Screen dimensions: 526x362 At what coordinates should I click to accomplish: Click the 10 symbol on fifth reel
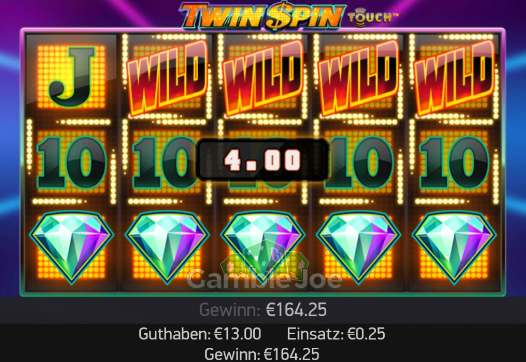point(454,163)
